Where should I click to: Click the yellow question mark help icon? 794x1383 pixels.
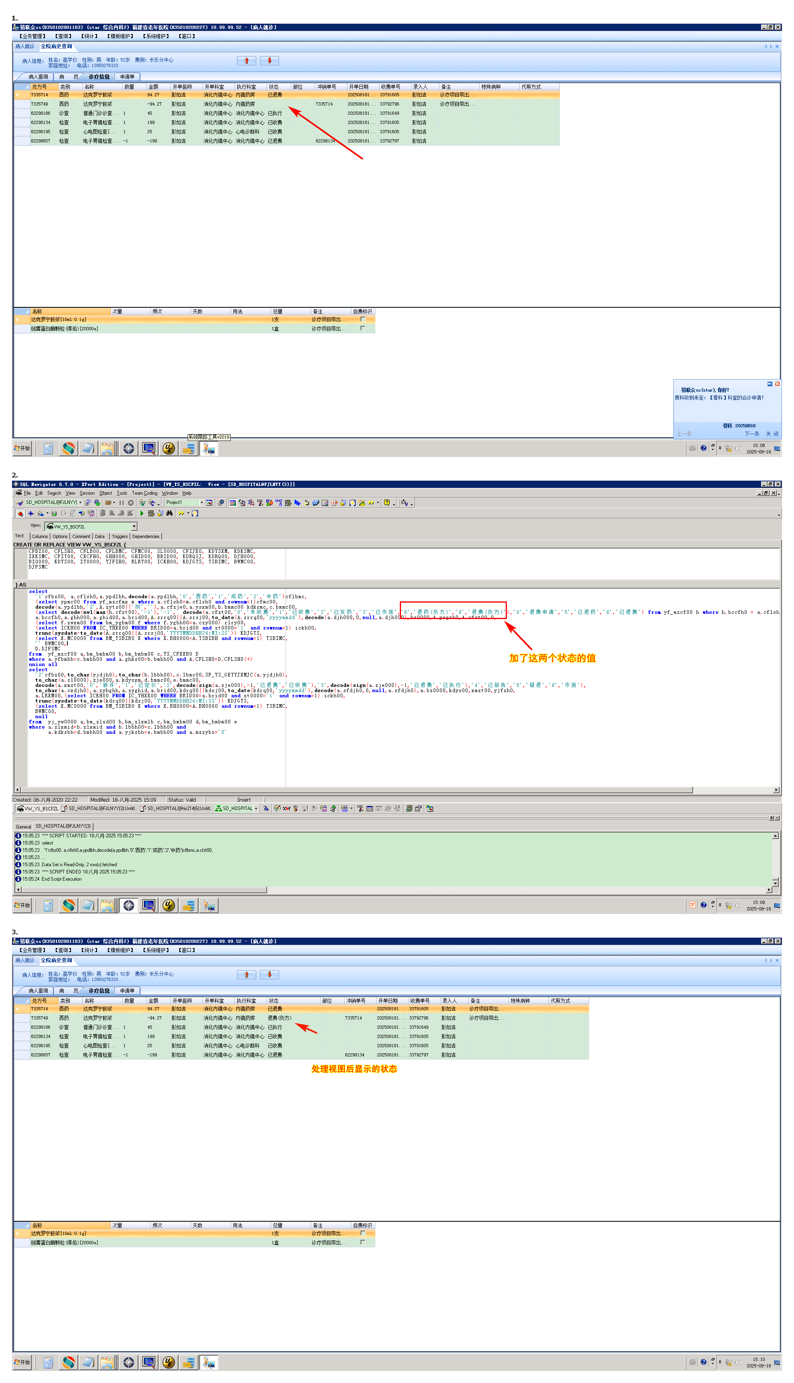[x=387, y=503]
